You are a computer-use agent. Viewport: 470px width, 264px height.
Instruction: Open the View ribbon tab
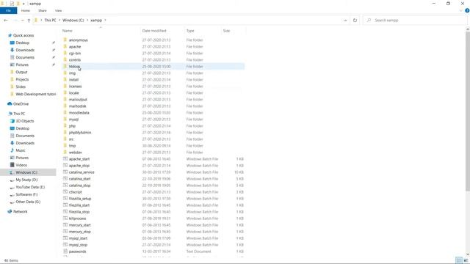click(x=58, y=11)
